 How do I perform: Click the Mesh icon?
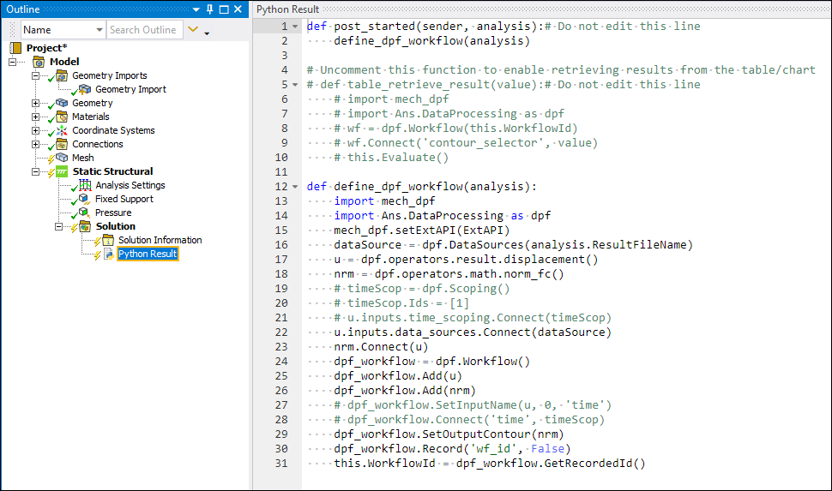[x=62, y=158]
